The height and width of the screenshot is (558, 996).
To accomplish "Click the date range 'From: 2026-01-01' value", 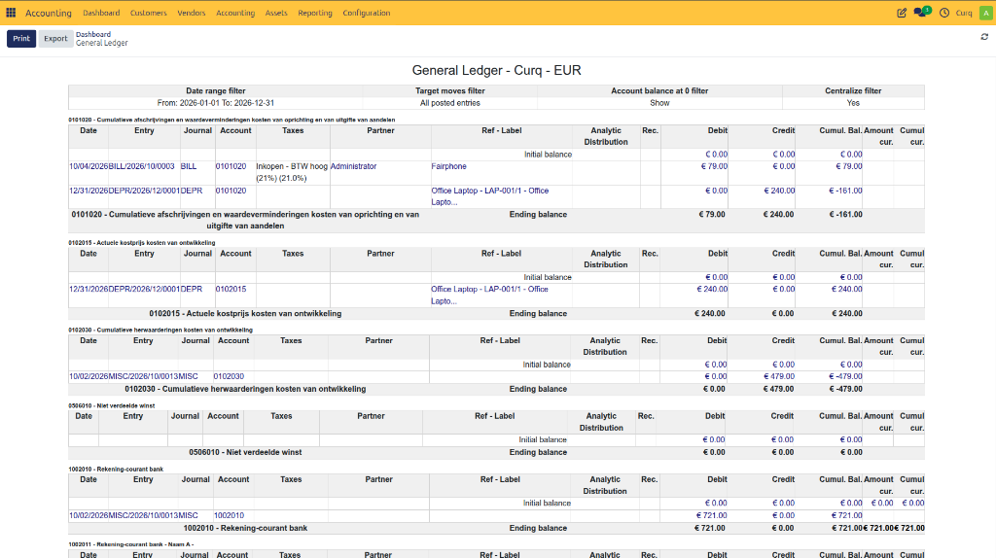I will pyautogui.click(x=215, y=103).
